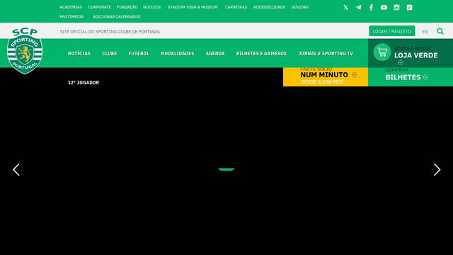The width and height of the screenshot is (453, 255).
Task: Click the Loja Verde store banner text
Action: (415, 55)
